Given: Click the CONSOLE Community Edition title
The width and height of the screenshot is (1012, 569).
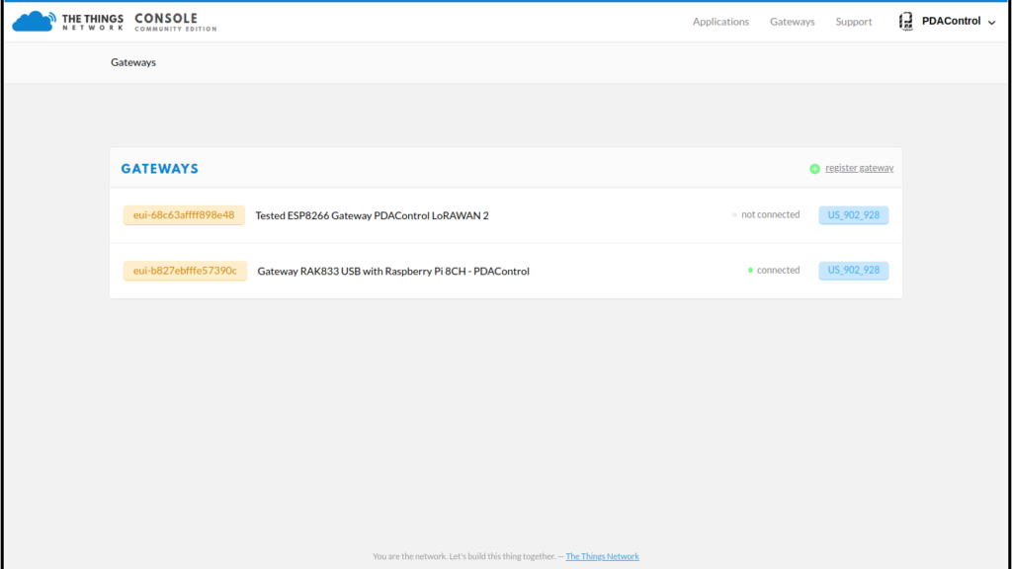Looking at the screenshot, I should (176, 22).
